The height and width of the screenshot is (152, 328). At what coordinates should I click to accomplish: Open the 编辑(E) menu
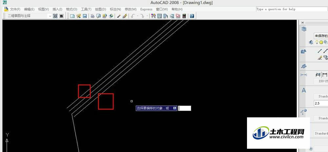click(x=29, y=9)
